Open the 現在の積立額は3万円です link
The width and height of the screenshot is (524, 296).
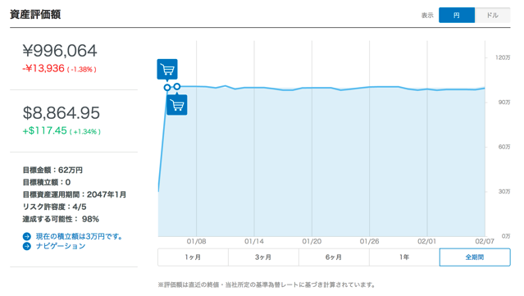point(79,236)
